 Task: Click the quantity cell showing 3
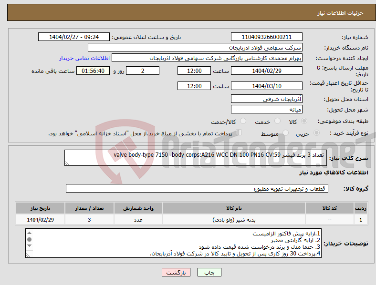(x=89, y=220)
